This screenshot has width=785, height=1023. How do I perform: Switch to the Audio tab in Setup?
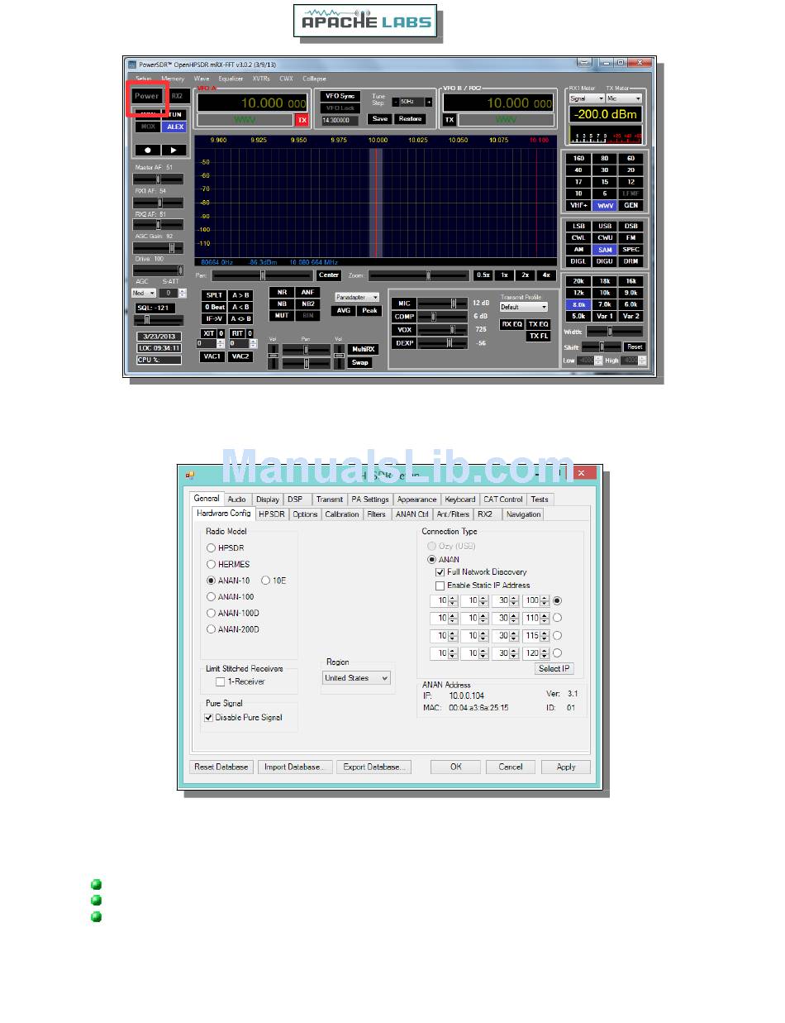237,500
